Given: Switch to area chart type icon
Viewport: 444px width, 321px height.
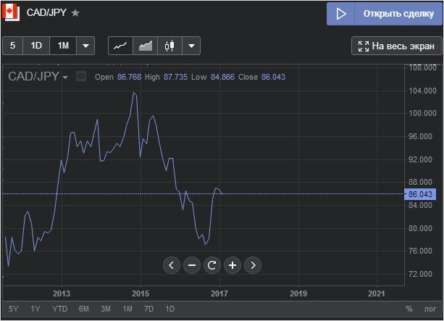Looking at the screenshot, I should coord(146,46).
